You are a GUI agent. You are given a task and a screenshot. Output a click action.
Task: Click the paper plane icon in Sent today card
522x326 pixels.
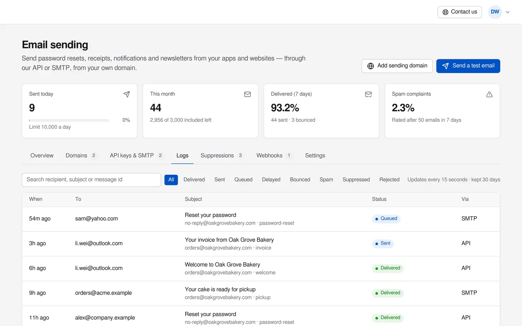pos(127,94)
